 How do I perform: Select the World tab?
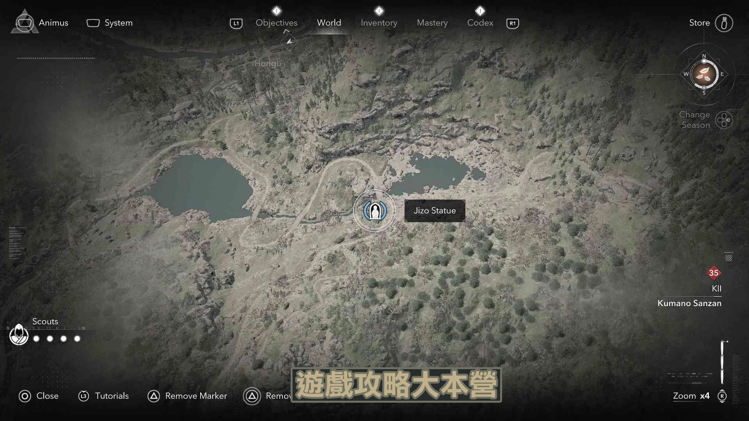point(329,23)
